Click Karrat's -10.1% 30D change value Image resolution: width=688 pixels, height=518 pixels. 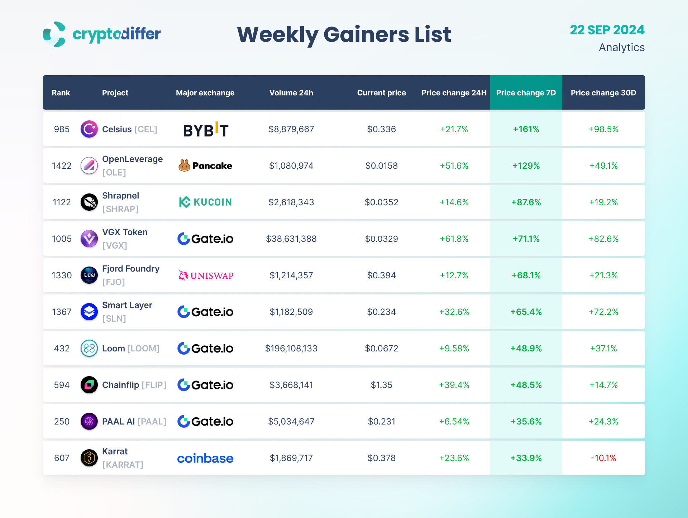pos(603,458)
